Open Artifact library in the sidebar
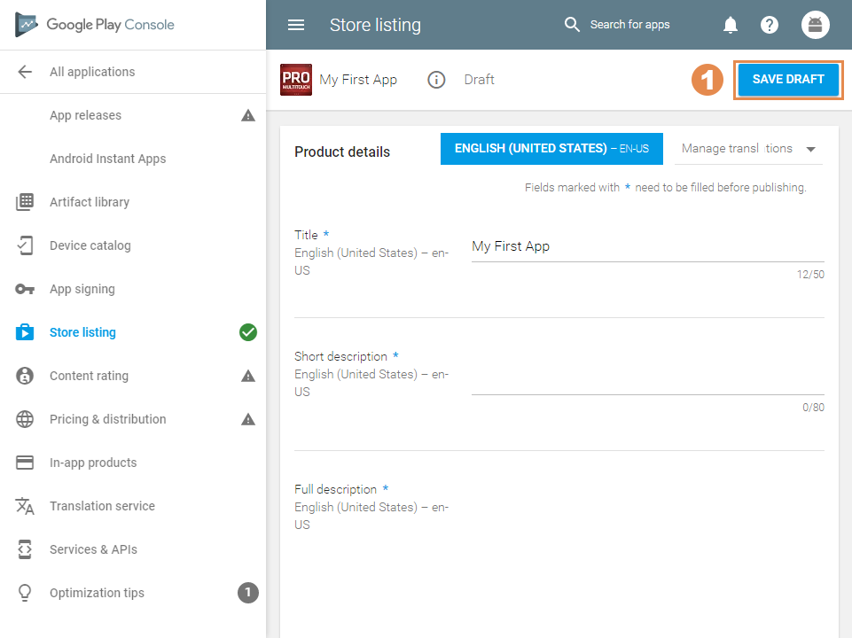This screenshot has height=638, width=852. (89, 202)
